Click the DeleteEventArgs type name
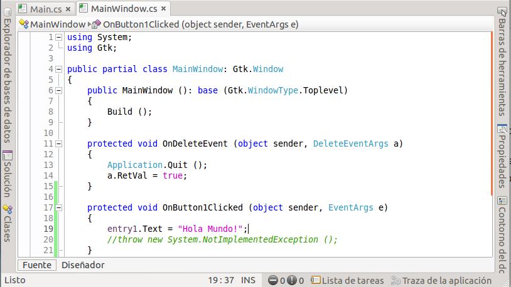This screenshot has height=287, width=511. click(x=351, y=144)
